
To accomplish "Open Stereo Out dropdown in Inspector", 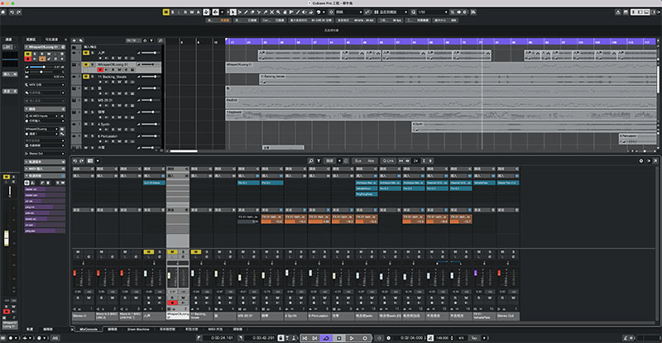I will (x=45, y=154).
